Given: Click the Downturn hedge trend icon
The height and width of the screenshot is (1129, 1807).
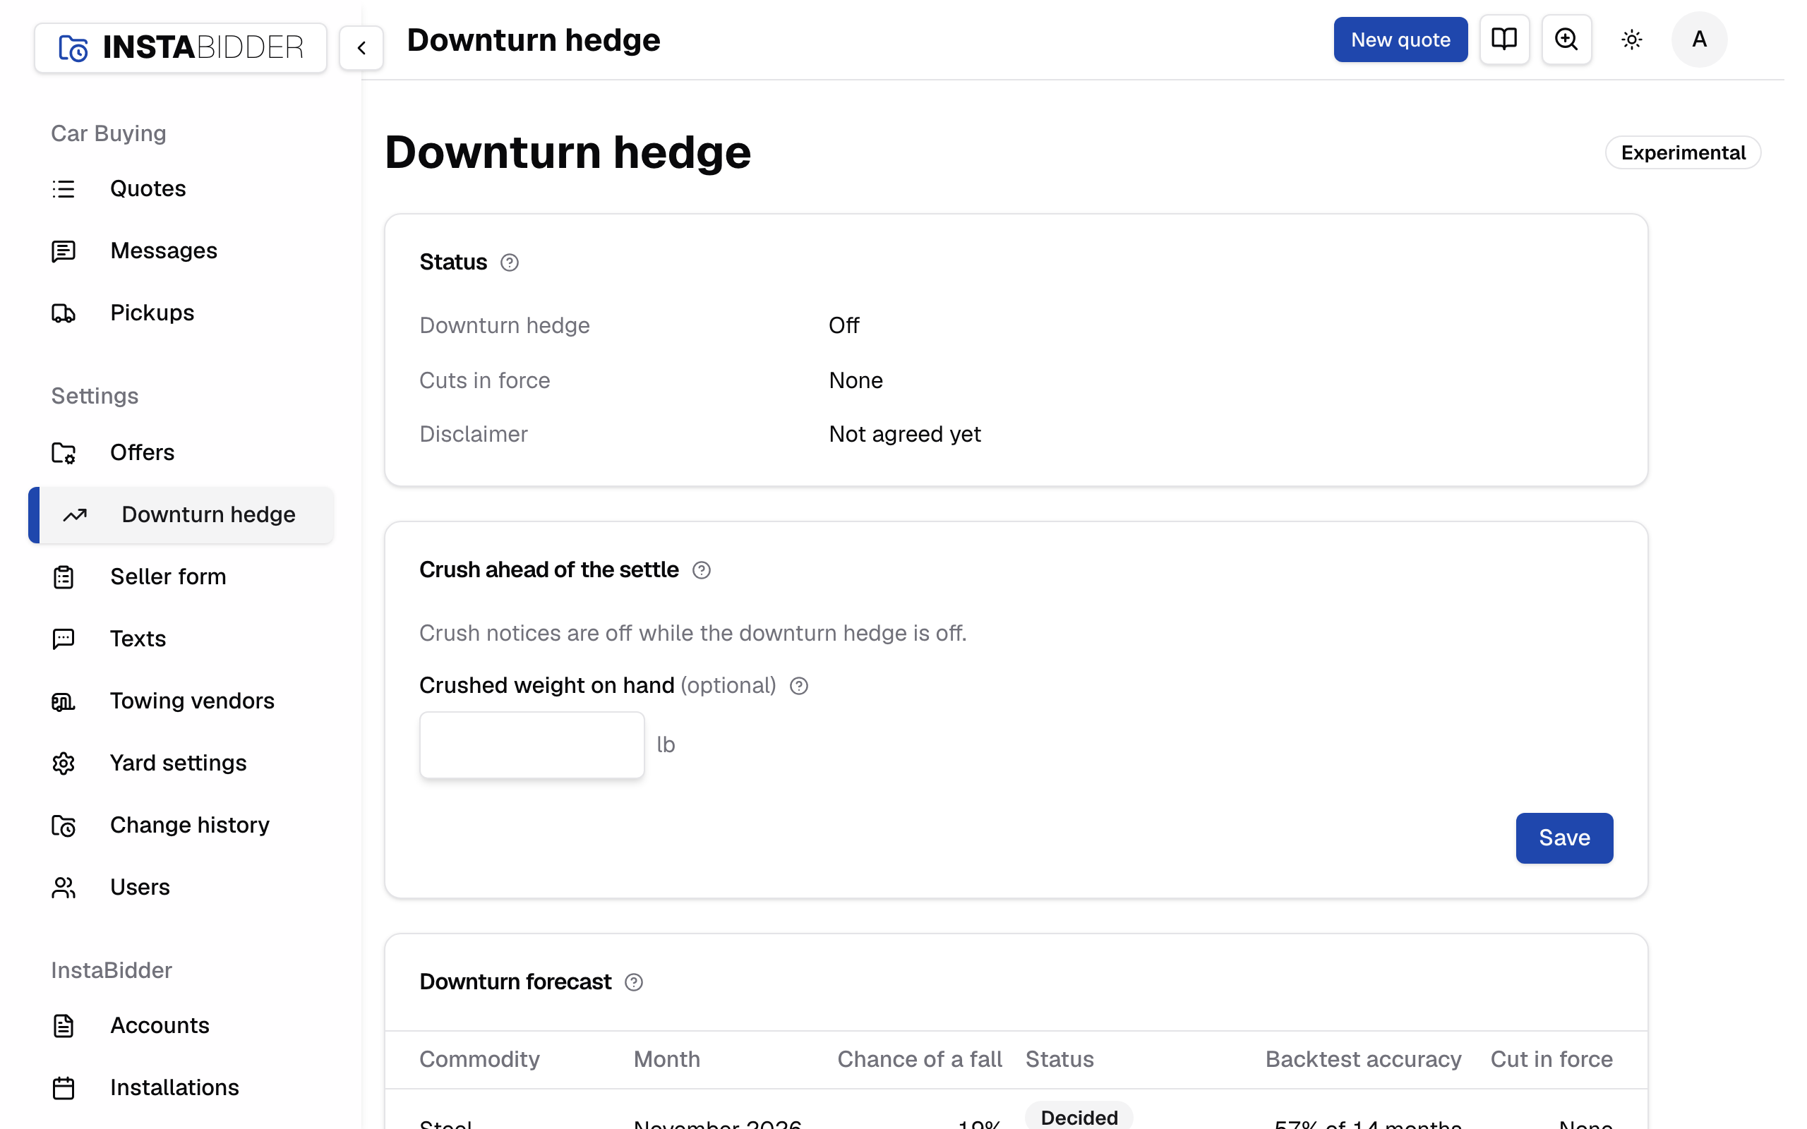Looking at the screenshot, I should coord(75,515).
